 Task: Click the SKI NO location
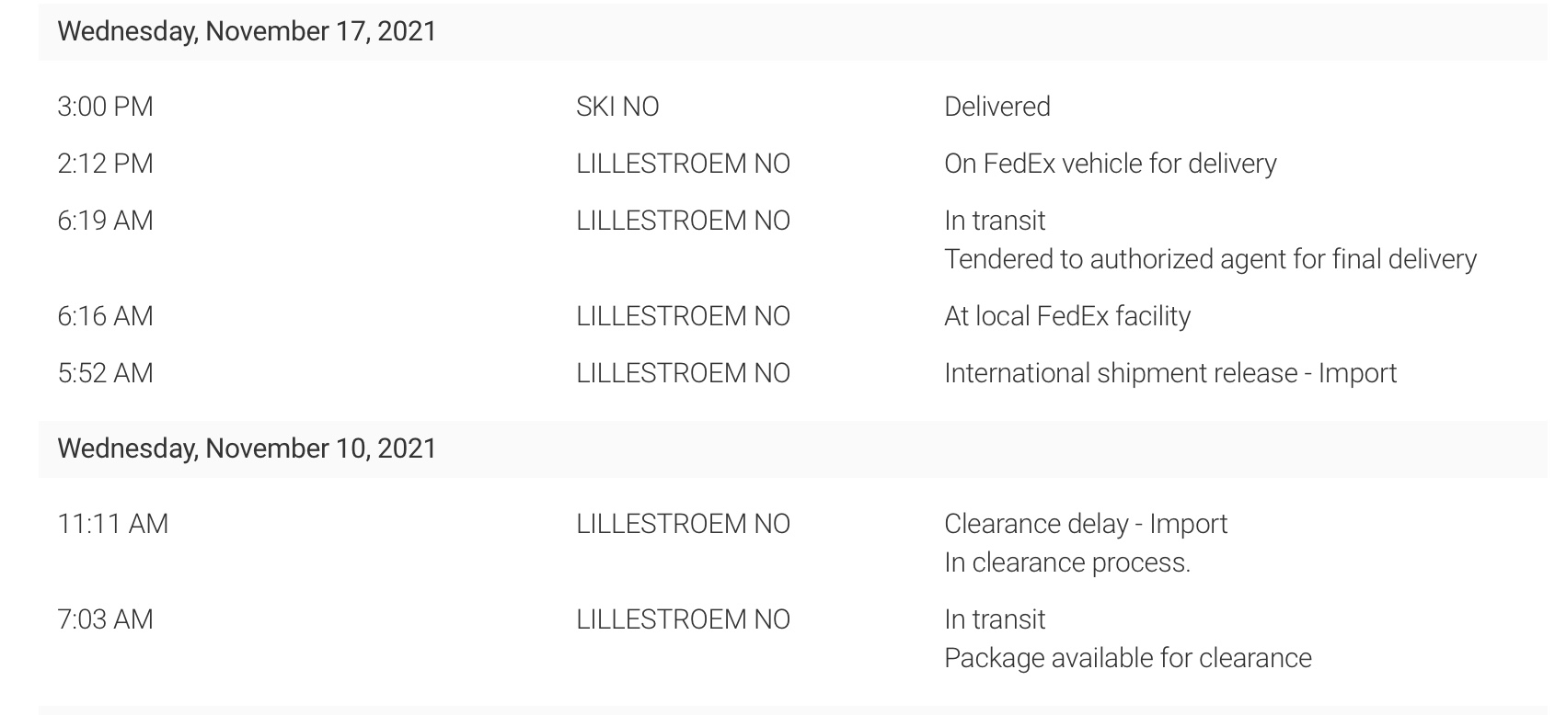point(617,107)
